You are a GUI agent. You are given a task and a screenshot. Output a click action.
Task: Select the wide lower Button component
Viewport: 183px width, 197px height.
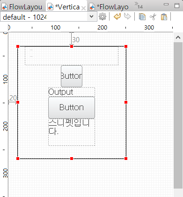coord(72,107)
